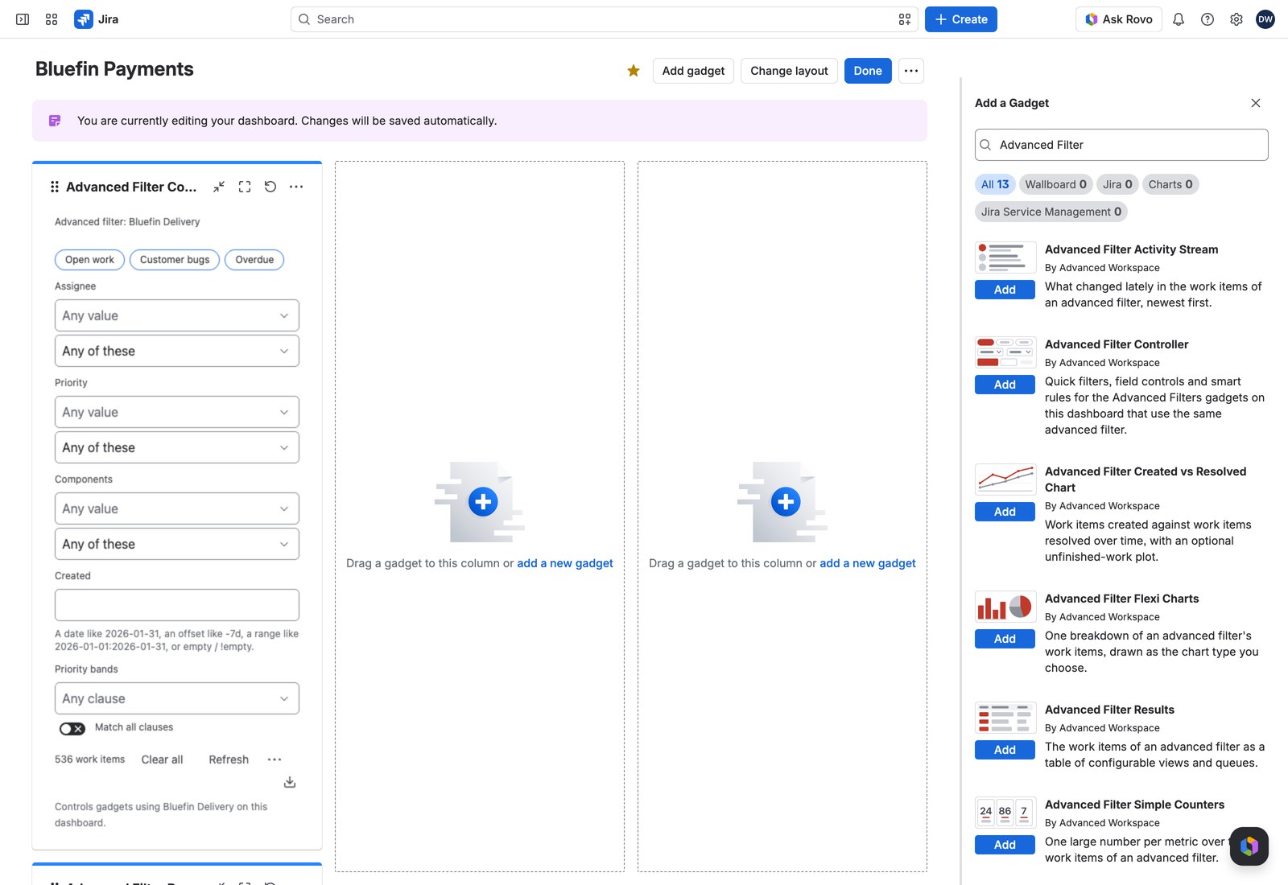Toggle the dashboard favorite star
Viewport: 1288px width, 885px height.
(x=634, y=71)
